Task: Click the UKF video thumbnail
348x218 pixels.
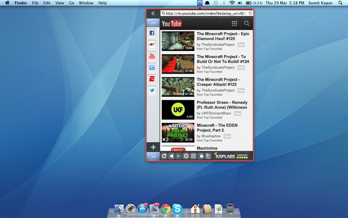Action: [x=178, y=110]
